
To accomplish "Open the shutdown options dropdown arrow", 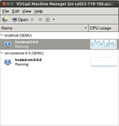I will point(54,19).
